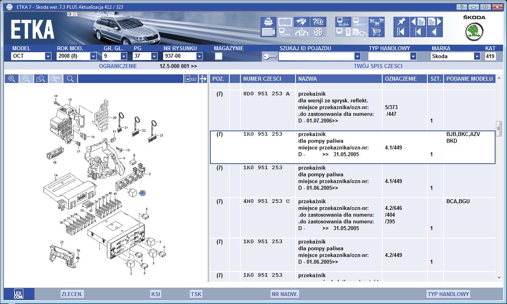This screenshot has width=507, height=304.
Task: Click the ELSA toolbar icon
Action: click(x=343, y=22)
